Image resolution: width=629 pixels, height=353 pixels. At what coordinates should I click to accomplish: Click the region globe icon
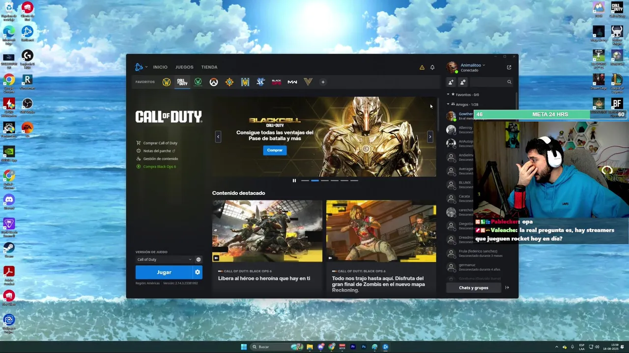(x=199, y=260)
